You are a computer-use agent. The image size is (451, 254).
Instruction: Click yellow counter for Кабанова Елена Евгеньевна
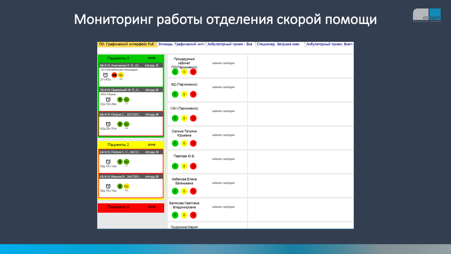coord(184,191)
